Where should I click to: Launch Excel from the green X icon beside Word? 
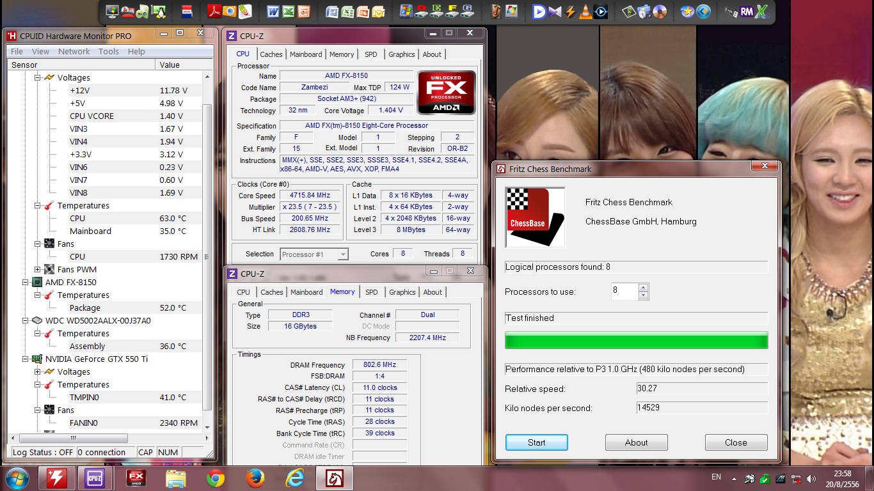point(289,11)
